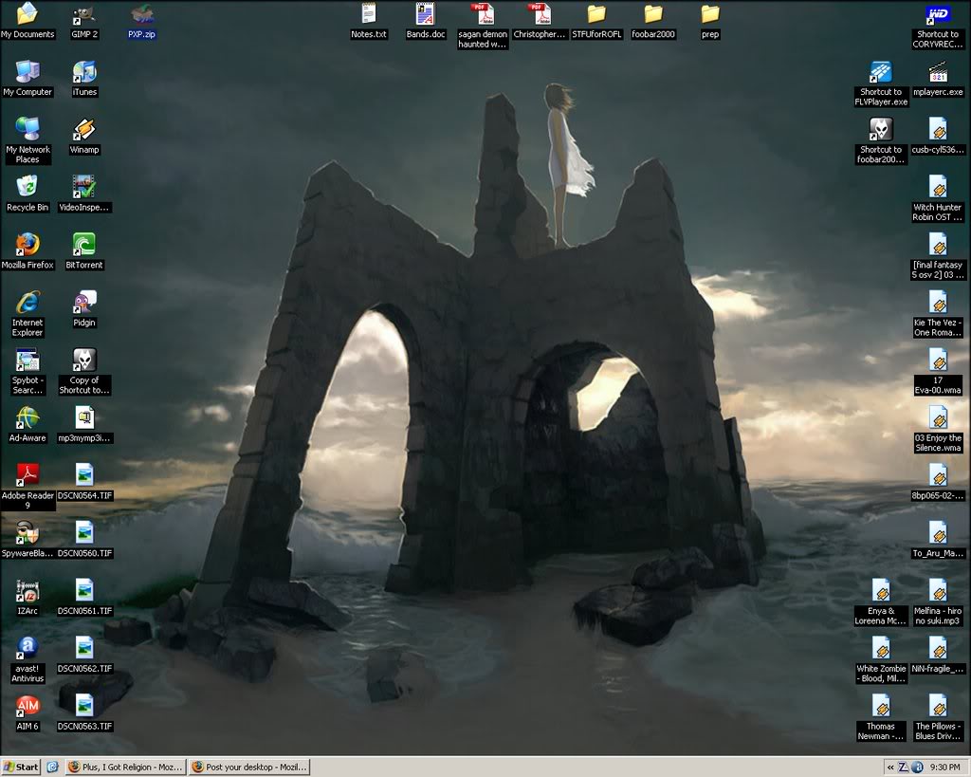
Task: Select the DSCN0562.TIF image file
Action: click(x=84, y=647)
